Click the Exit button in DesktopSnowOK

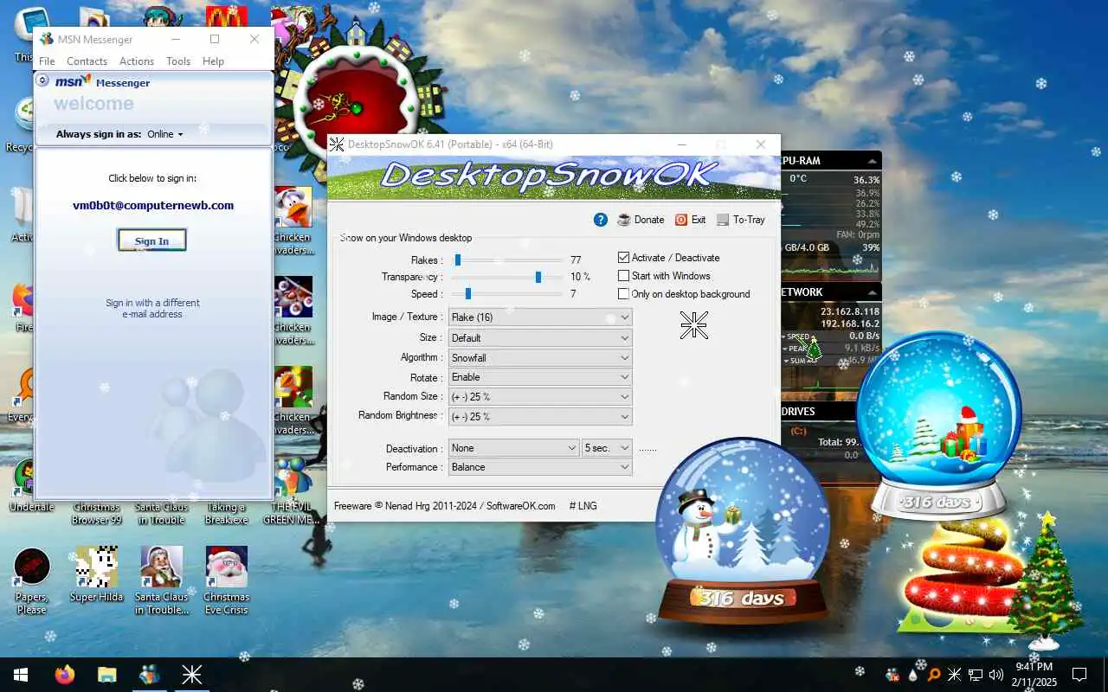(x=691, y=220)
